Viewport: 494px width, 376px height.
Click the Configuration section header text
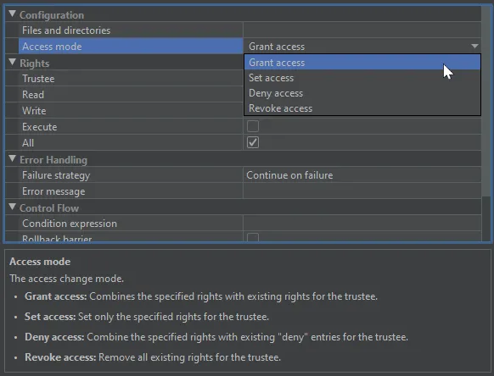(x=52, y=15)
